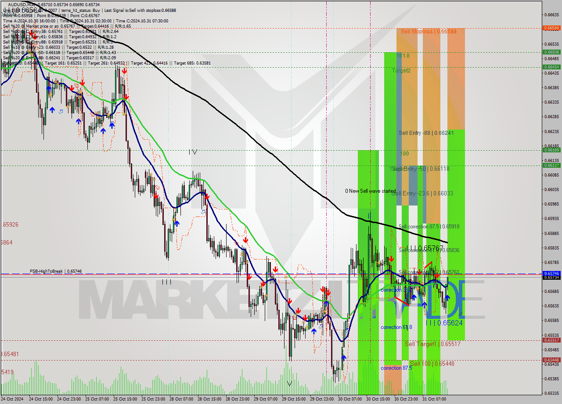Select the blue 'correction 61.8' label
The image size is (562, 404).
396,327
